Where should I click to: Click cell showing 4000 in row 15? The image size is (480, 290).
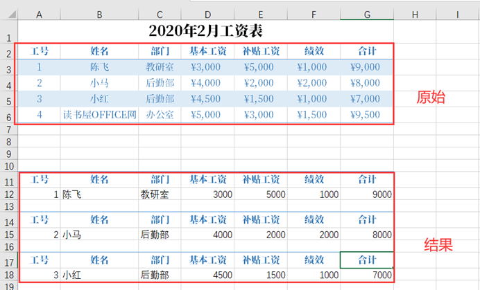tap(207, 235)
